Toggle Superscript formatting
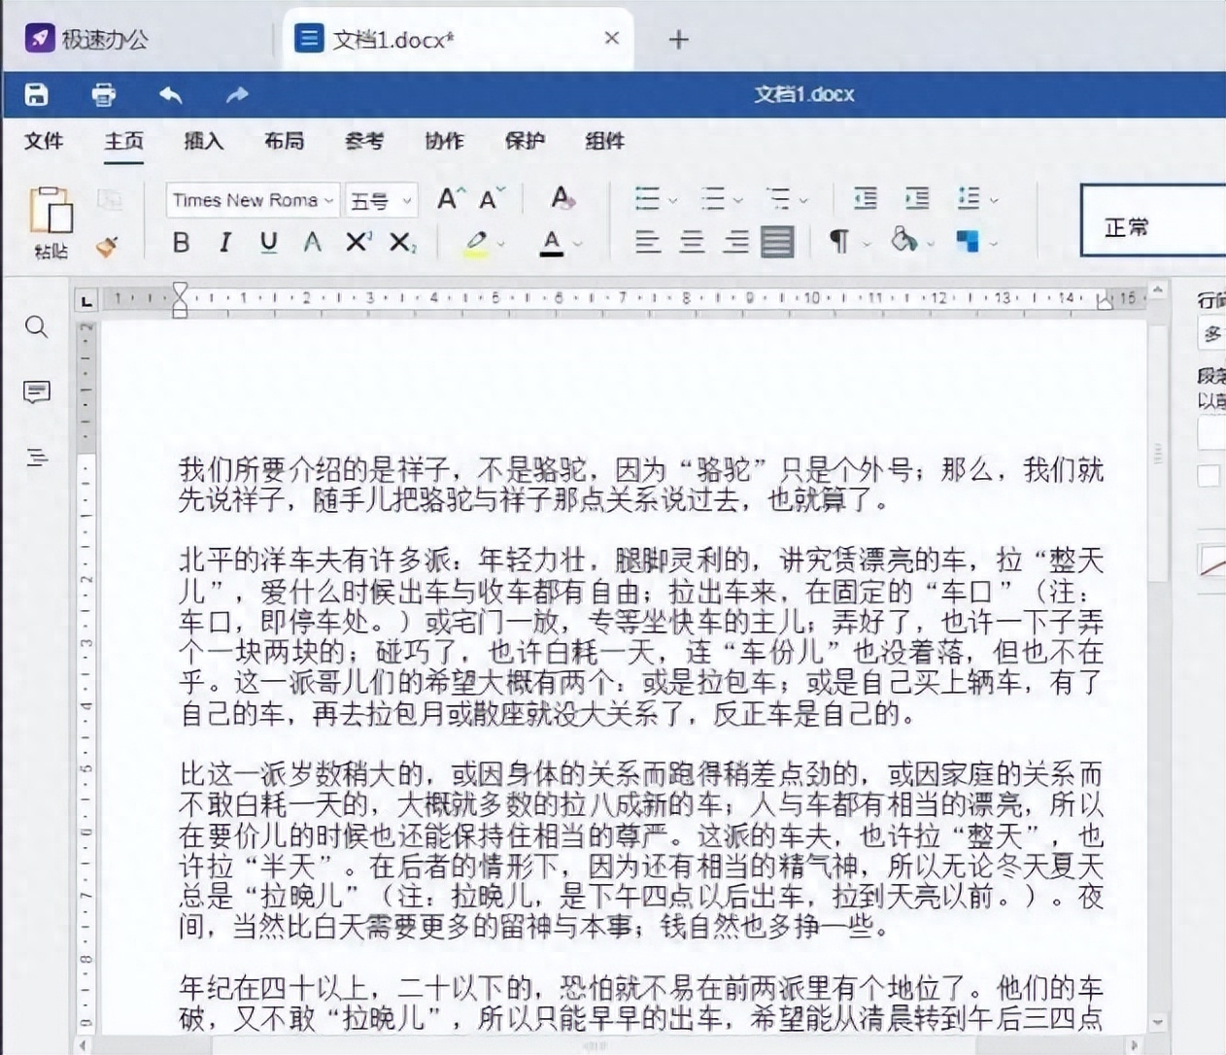This screenshot has width=1226, height=1055. pyautogui.click(x=358, y=242)
